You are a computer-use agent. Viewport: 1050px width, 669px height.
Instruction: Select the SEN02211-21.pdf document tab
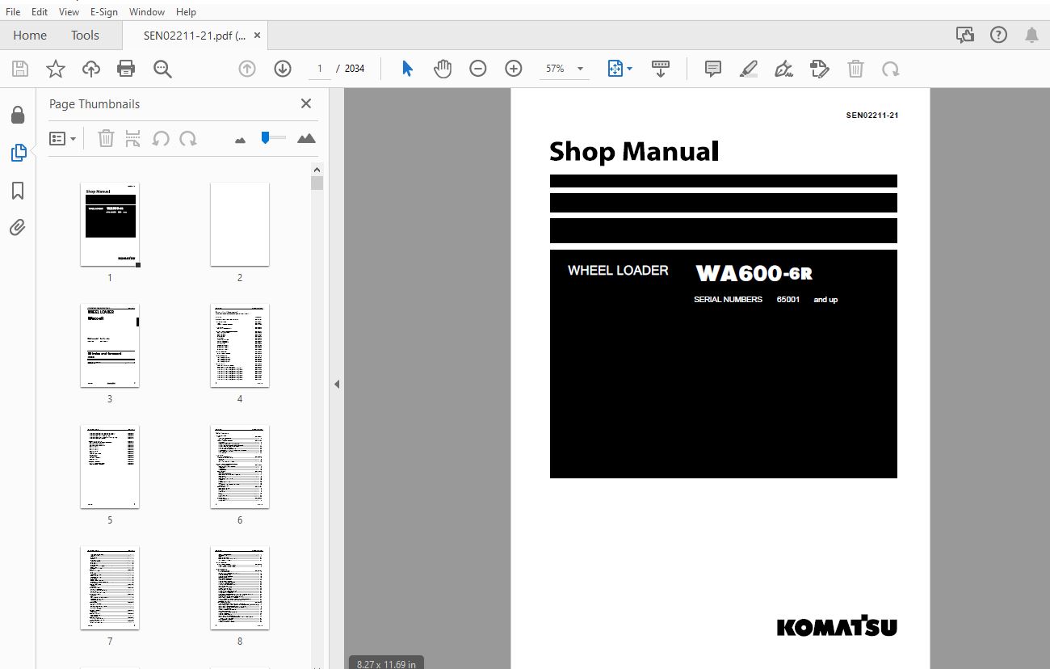pyautogui.click(x=195, y=36)
